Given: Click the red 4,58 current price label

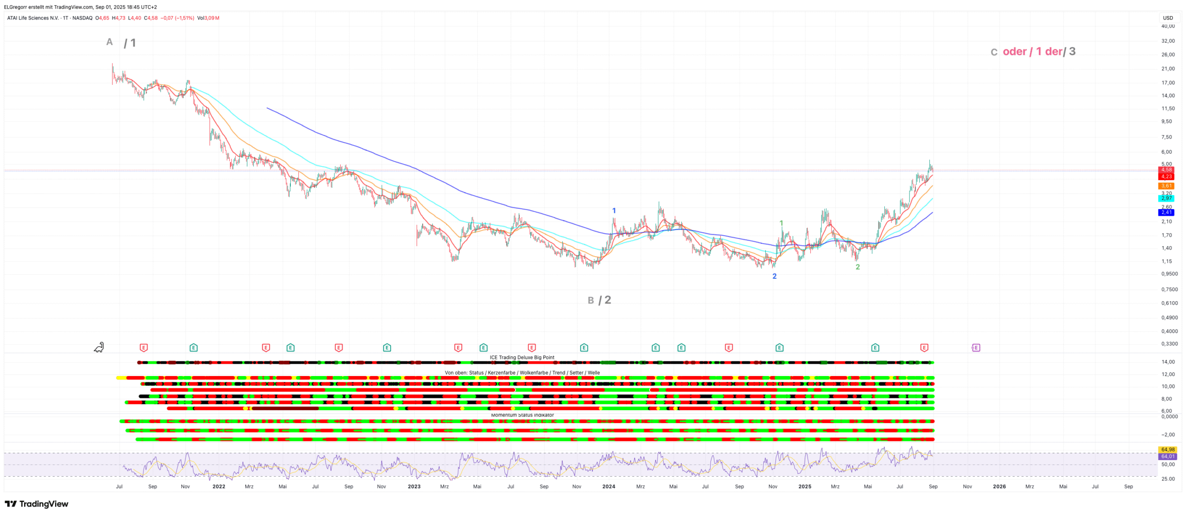Looking at the screenshot, I should 1167,170.
